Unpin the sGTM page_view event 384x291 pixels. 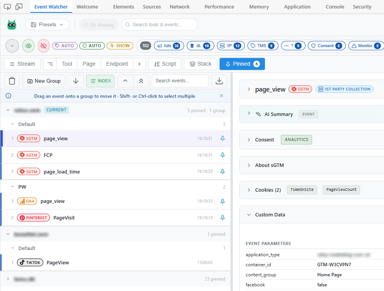click(223, 138)
